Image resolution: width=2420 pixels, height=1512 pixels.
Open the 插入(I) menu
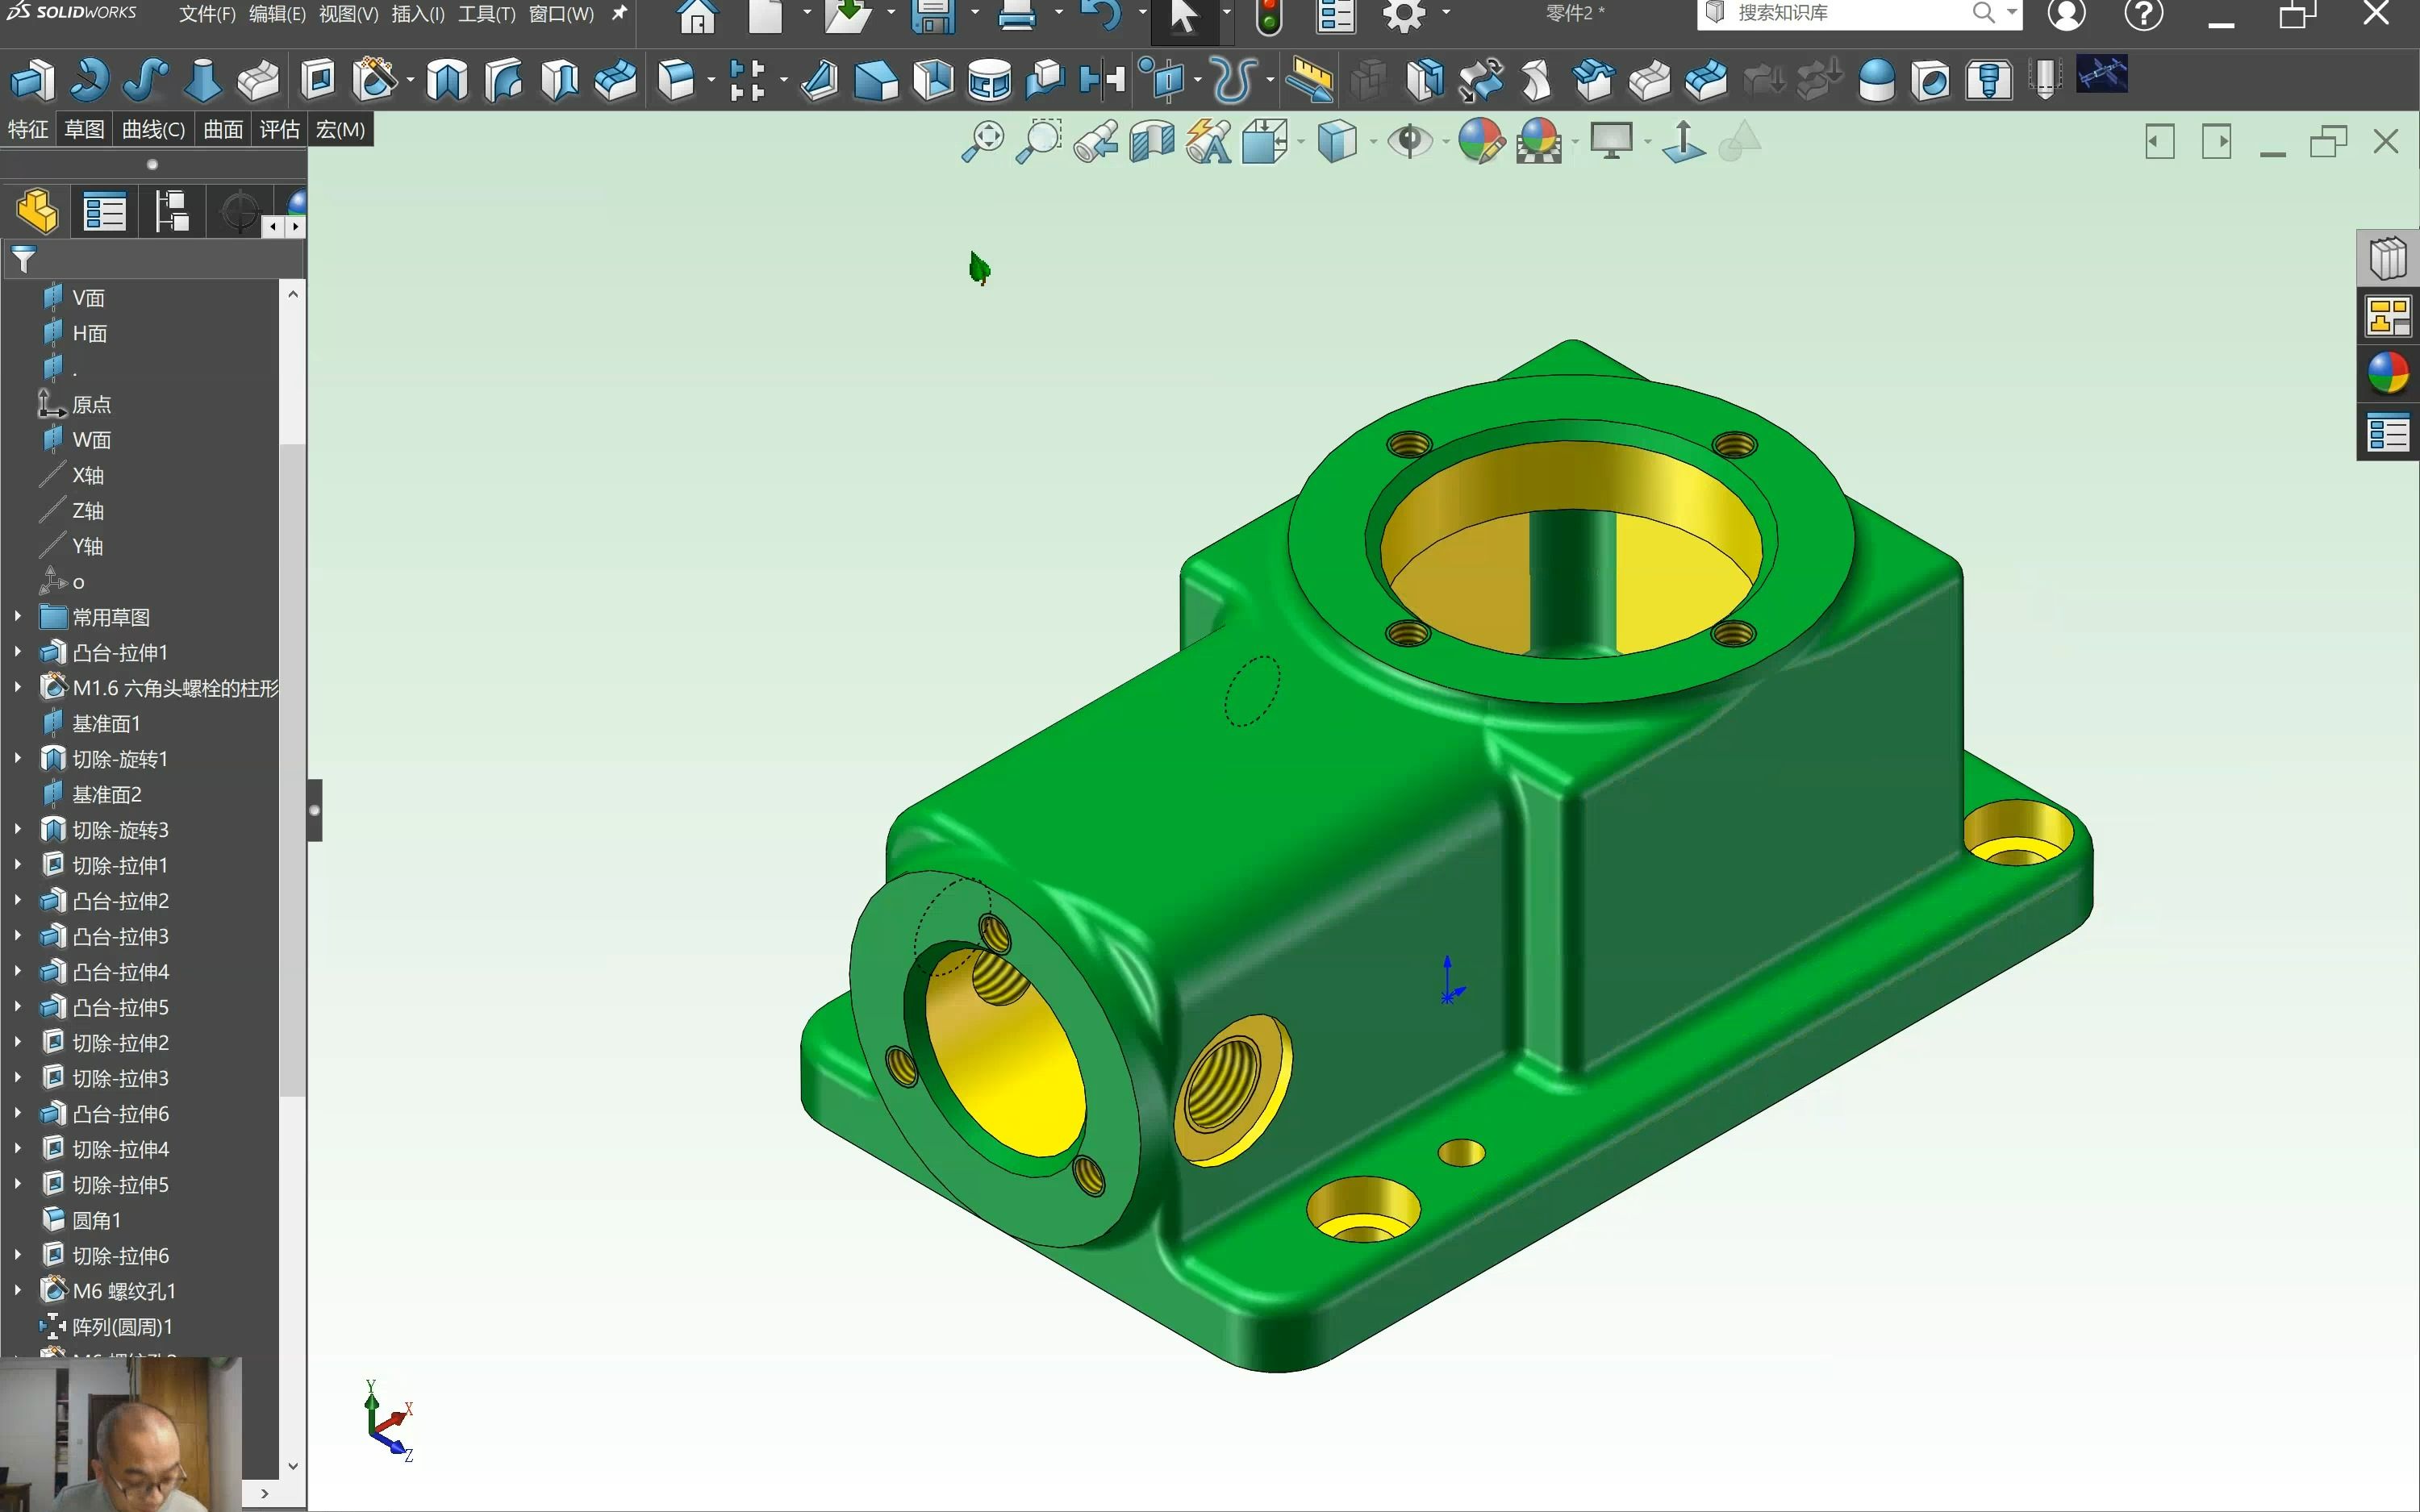(418, 14)
